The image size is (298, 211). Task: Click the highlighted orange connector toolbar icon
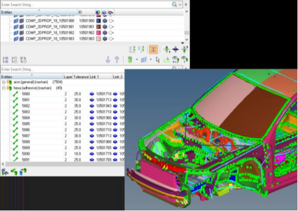(x=153, y=50)
